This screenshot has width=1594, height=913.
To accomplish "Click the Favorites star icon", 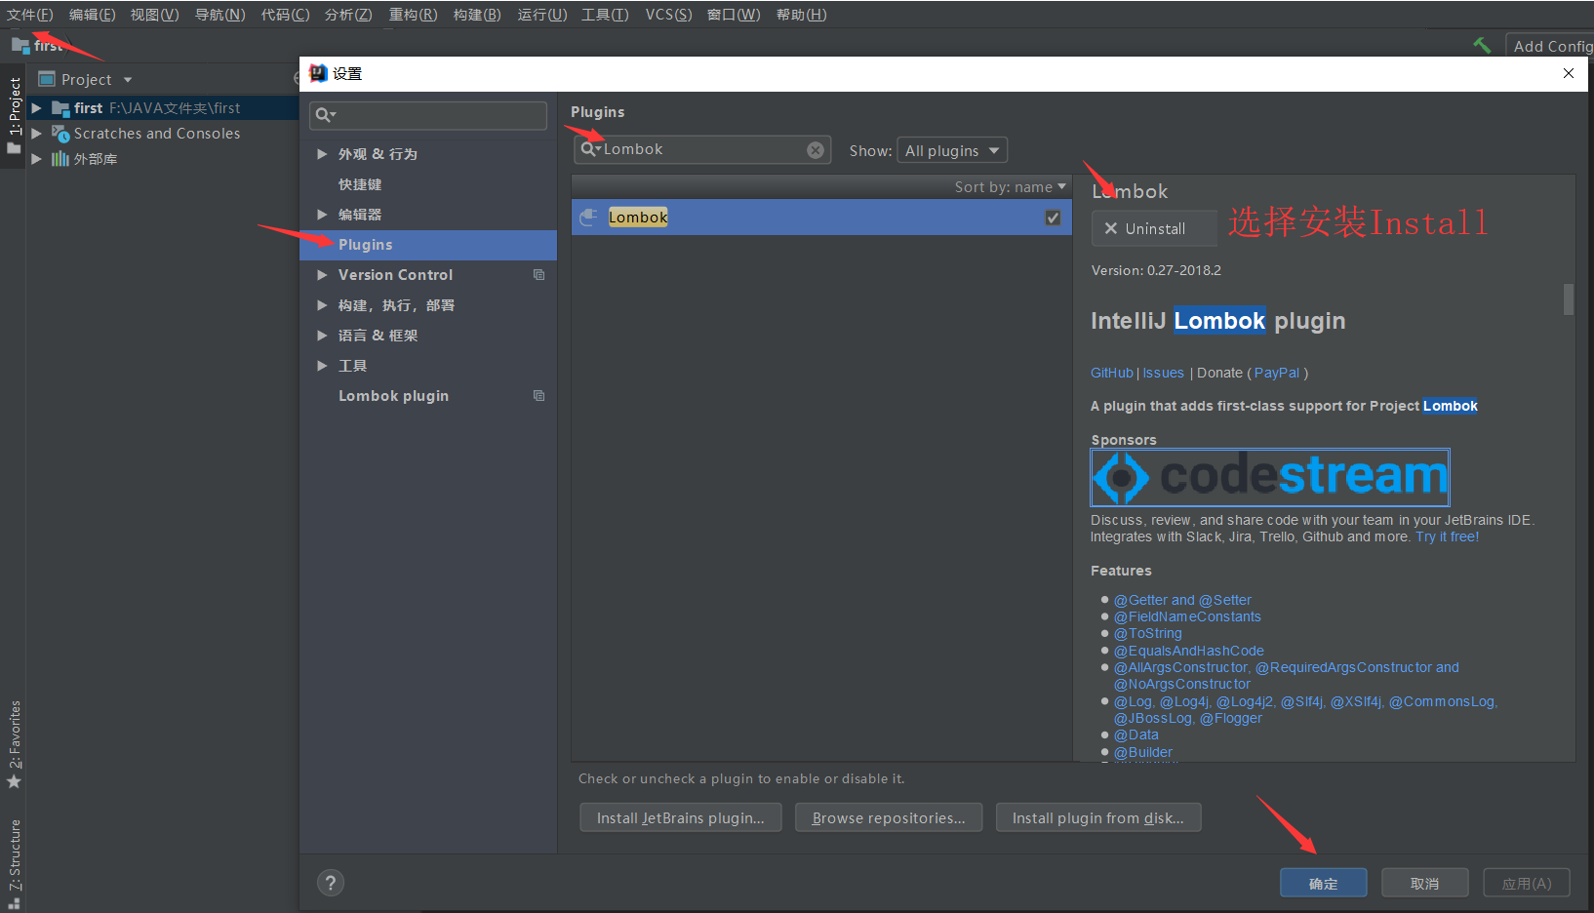I will pos(14,782).
